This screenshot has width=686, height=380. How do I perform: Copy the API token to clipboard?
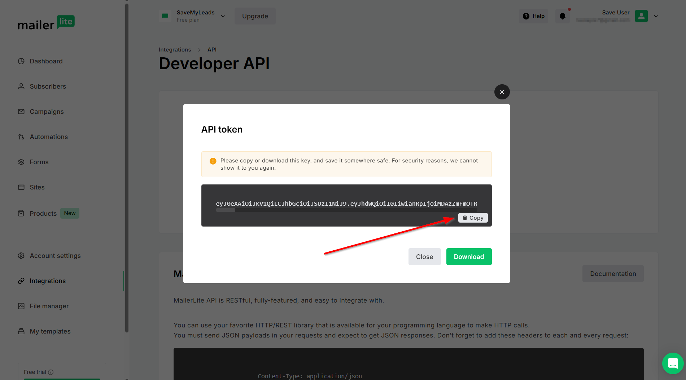pos(473,218)
